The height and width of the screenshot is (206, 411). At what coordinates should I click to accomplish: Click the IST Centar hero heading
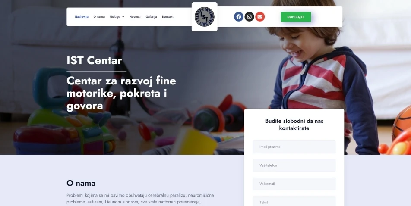95,60
